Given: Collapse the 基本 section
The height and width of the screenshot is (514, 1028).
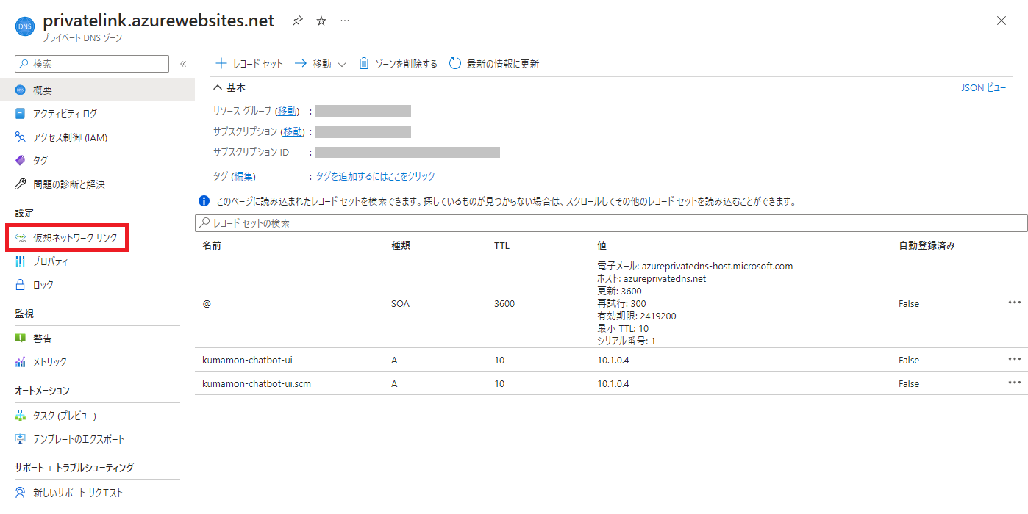Looking at the screenshot, I should 218,87.
